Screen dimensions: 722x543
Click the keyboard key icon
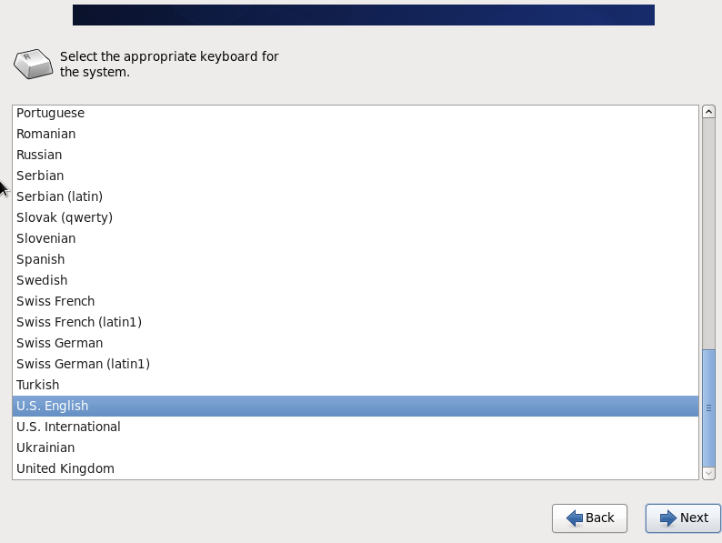33,64
